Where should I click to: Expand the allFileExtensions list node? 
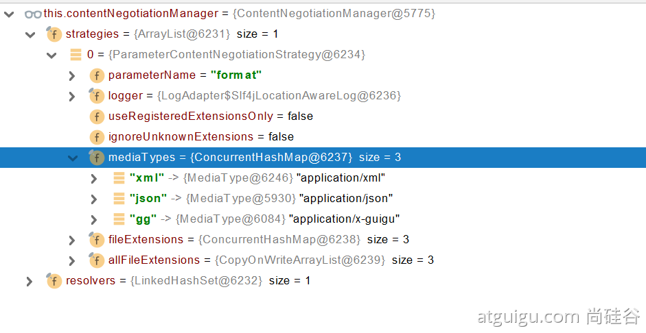tap(72, 260)
